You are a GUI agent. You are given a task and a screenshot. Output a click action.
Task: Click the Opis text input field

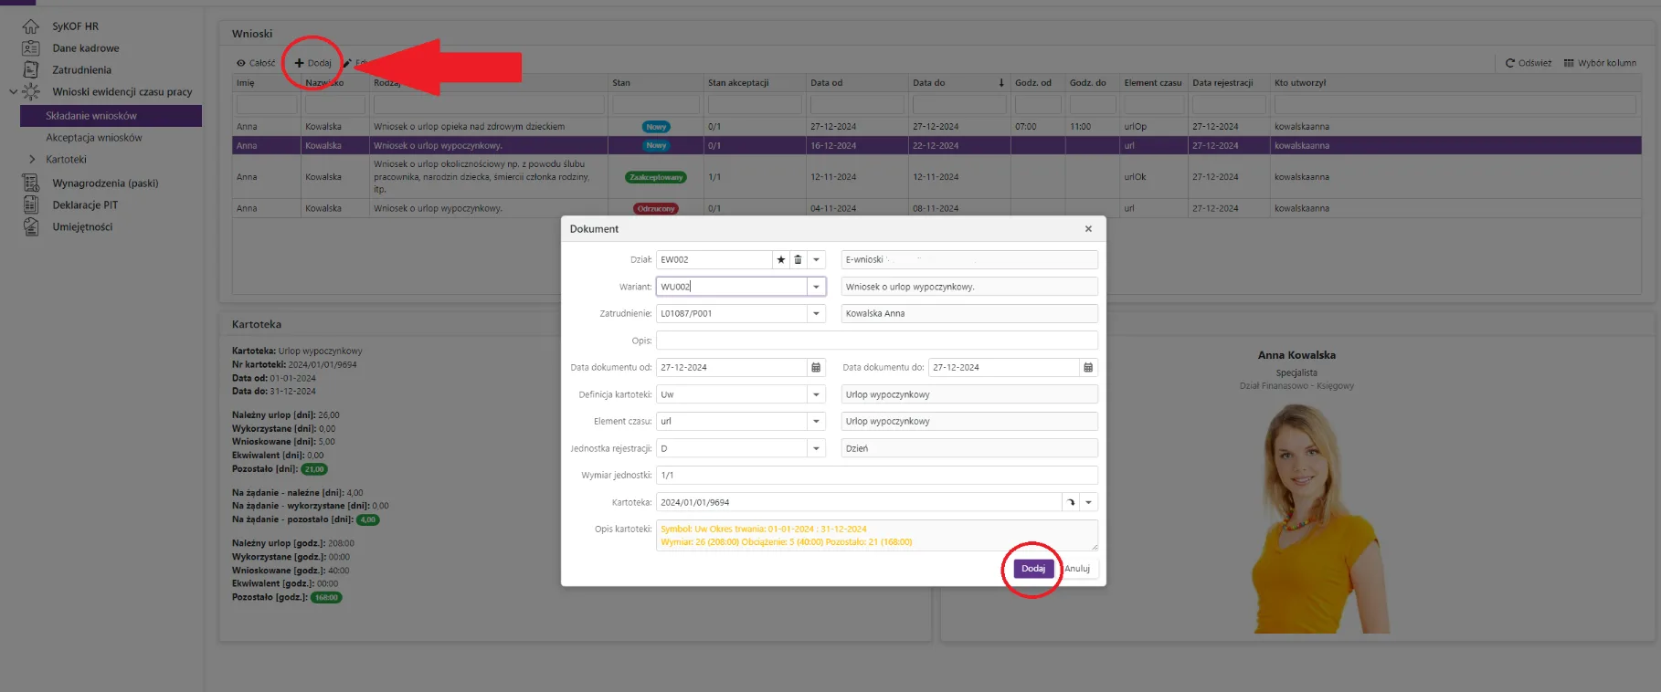click(x=876, y=341)
